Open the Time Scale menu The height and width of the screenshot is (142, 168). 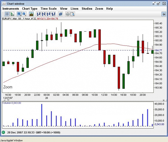coord(49,9)
